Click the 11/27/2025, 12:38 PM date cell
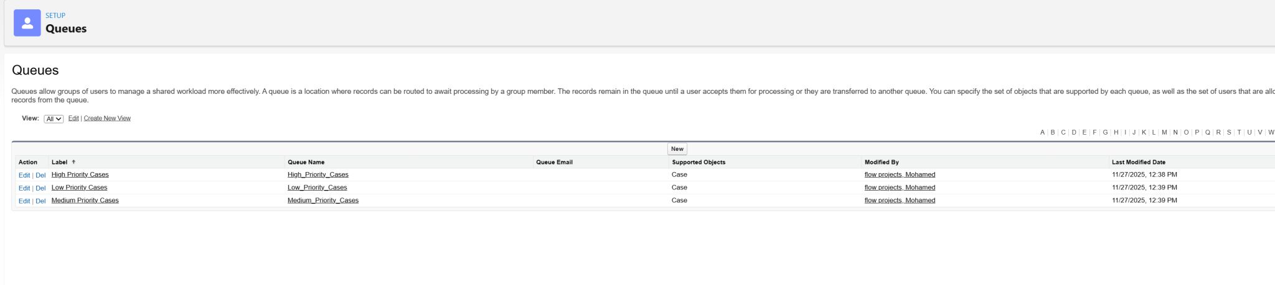This screenshot has height=285, width=1275. [1144, 174]
